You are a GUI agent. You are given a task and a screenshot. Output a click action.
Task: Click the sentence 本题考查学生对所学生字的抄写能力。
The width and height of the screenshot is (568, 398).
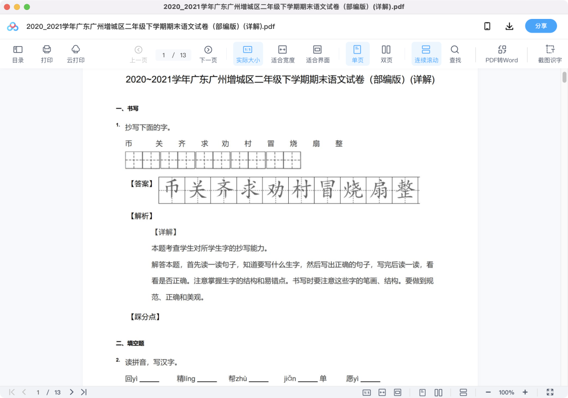(x=210, y=249)
